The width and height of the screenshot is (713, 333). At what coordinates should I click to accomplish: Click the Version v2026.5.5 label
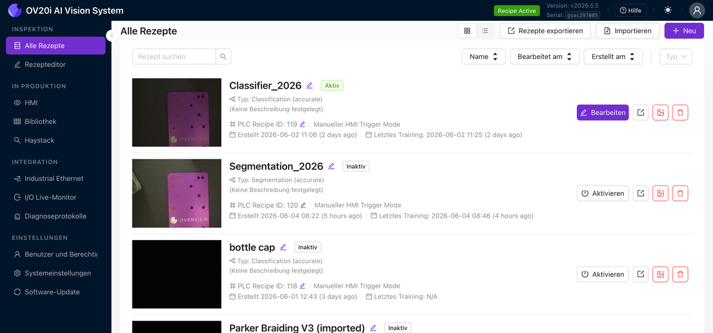point(572,5)
